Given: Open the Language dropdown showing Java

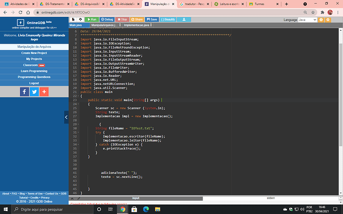Looking at the screenshot, I should tap(307, 20).
